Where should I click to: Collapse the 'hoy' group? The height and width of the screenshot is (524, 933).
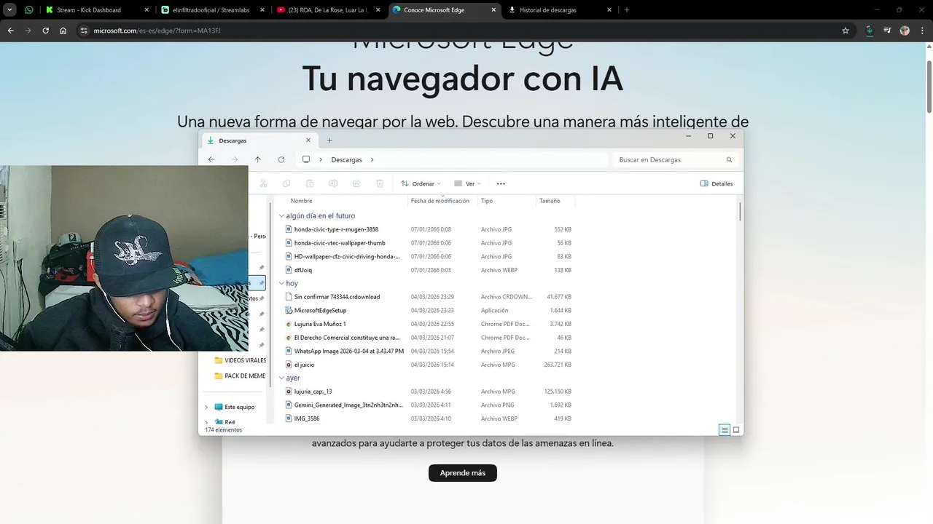281,283
